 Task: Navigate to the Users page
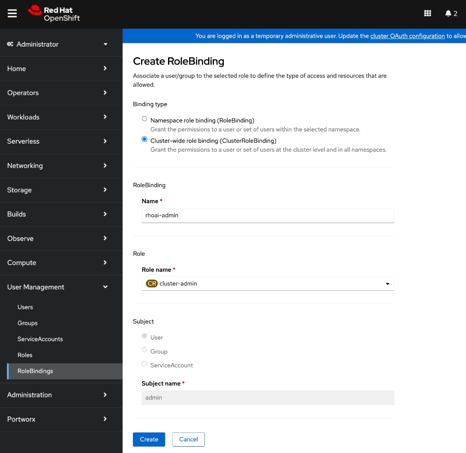click(x=25, y=307)
